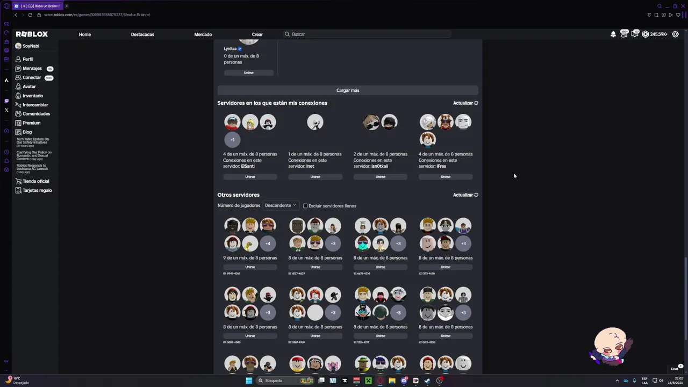Click the Robux balance 245.59K+
Screen dimensions: 688x387
point(655,34)
